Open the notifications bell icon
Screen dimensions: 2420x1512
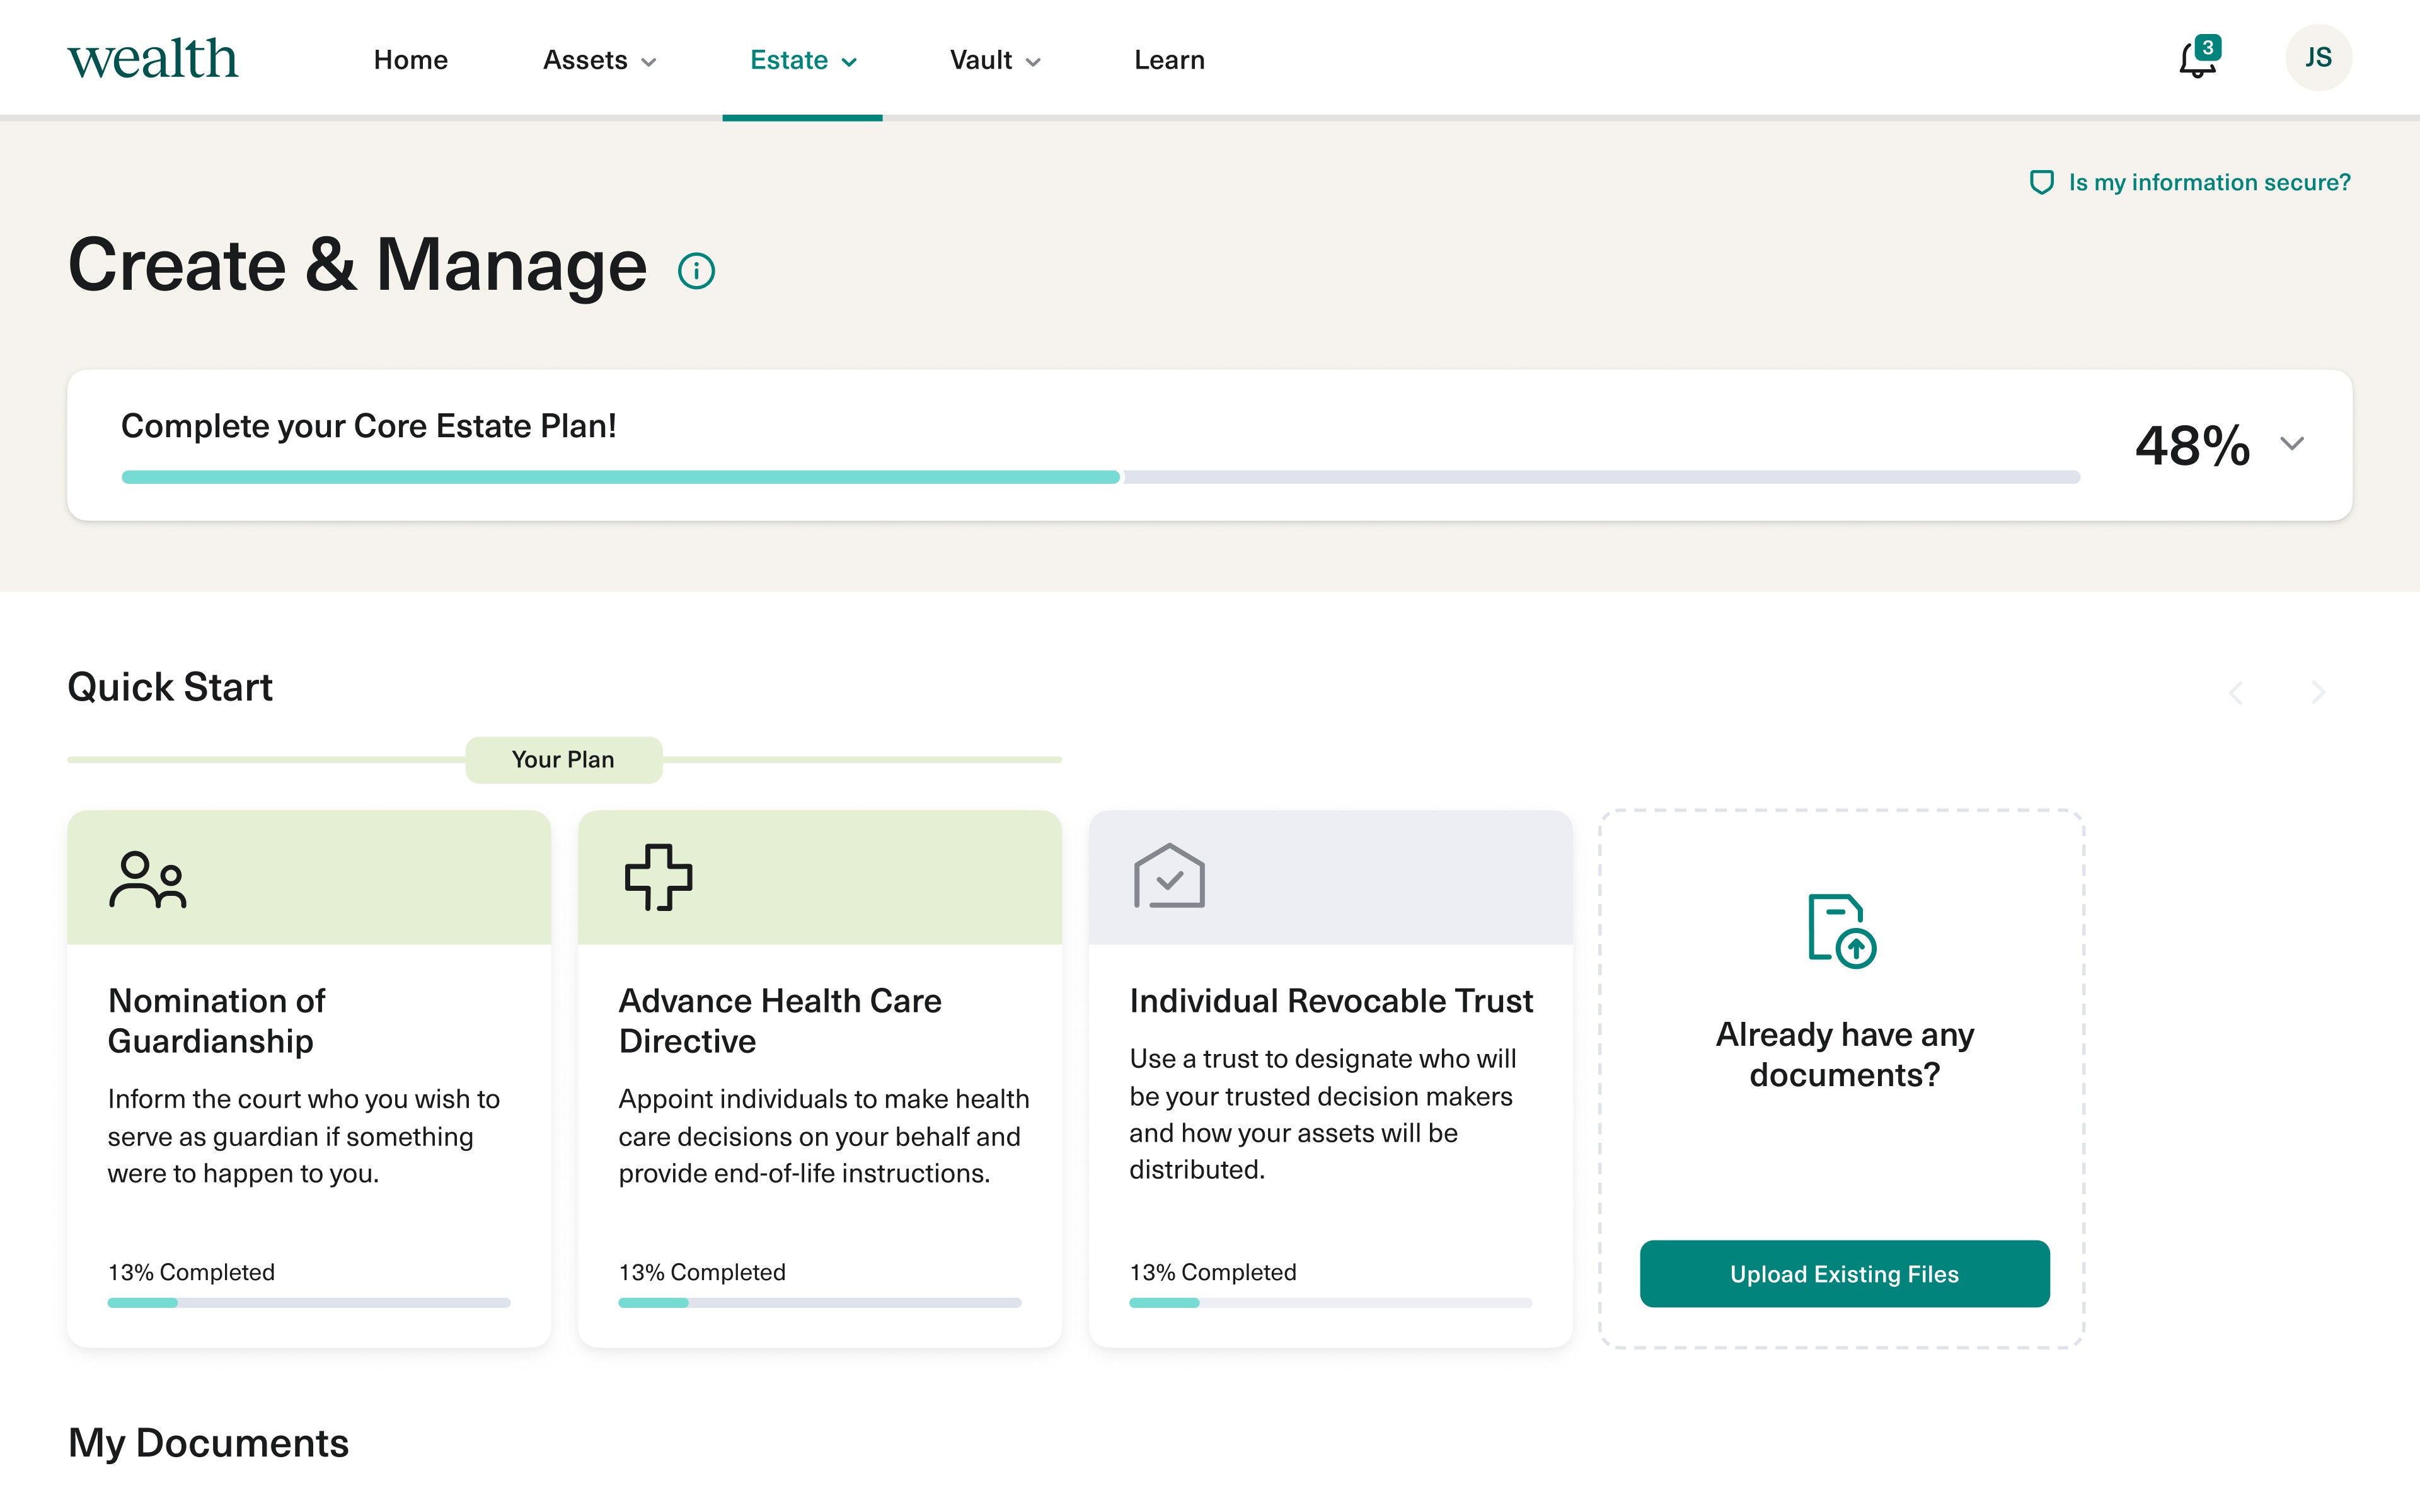tap(2197, 60)
